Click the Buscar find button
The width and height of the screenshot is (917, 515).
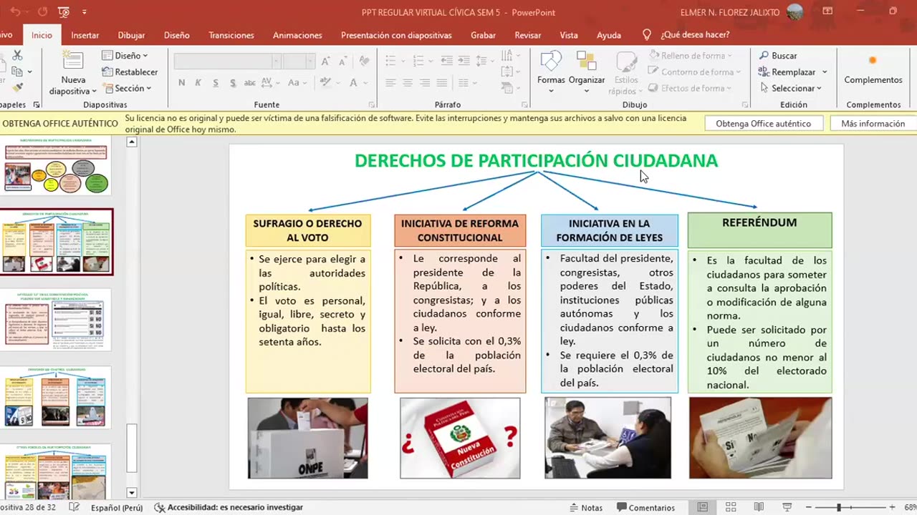pyautogui.click(x=778, y=56)
